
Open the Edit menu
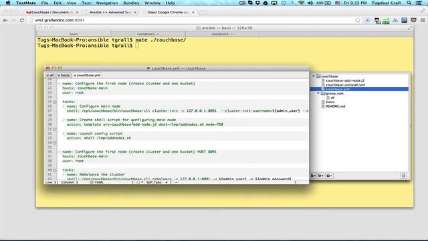pyautogui.click(x=58, y=3)
